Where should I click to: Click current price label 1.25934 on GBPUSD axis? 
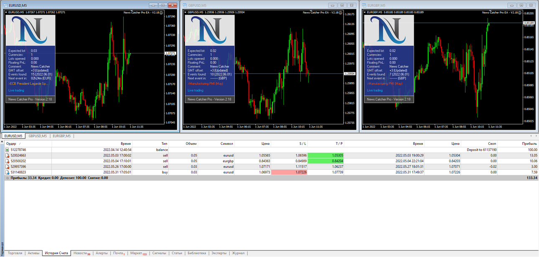point(350,73)
